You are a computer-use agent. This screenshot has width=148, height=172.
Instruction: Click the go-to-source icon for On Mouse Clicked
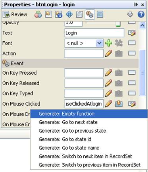pyautogui.click(x=119, y=104)
